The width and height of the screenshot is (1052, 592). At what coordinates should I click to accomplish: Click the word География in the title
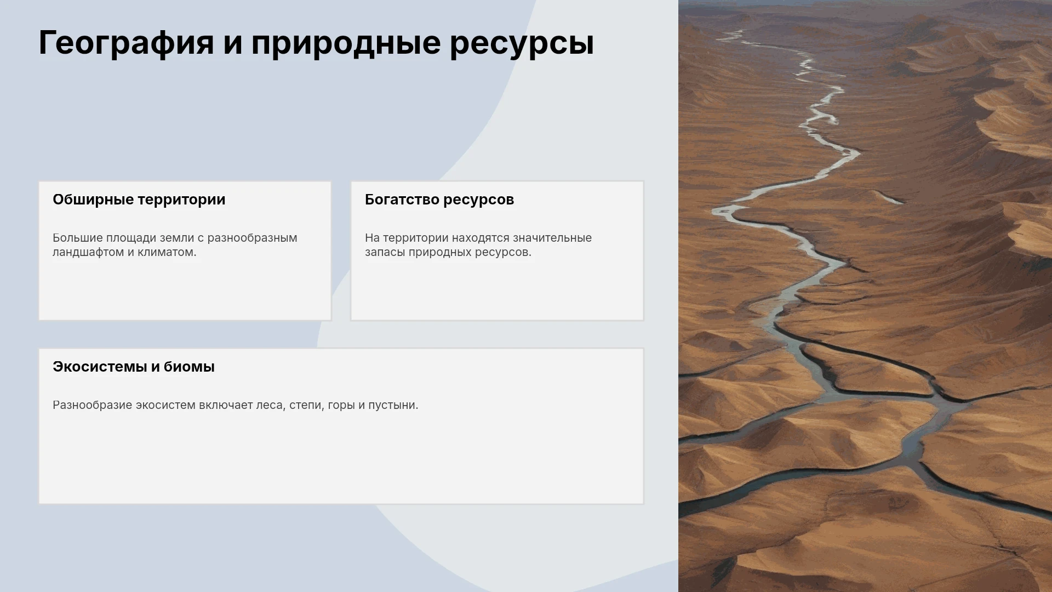pyautogui.click(x=127, y=43)
